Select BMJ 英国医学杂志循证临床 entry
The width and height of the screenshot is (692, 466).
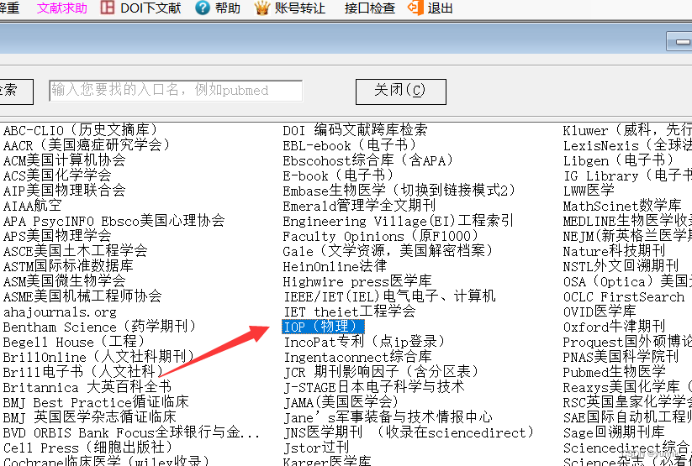(x=90, y=417)
